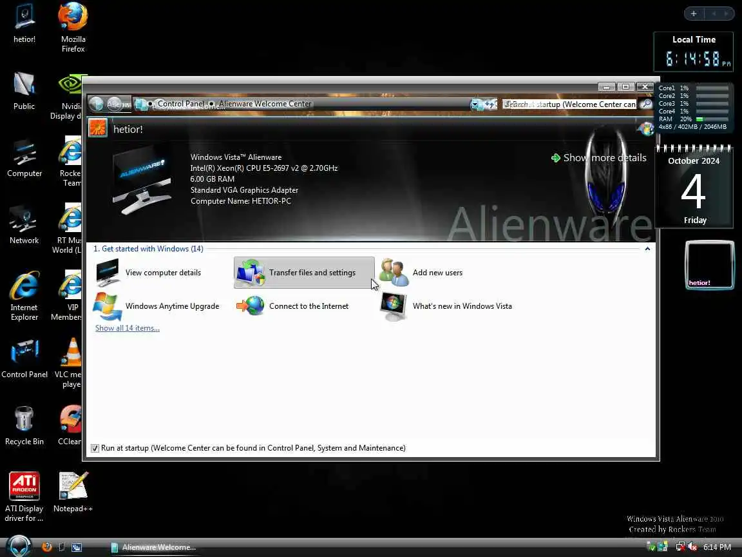Click the volume icon in system tray
The width and height of the screenshot is (742, 557).
pyautogui.click(x=693, y=547)
